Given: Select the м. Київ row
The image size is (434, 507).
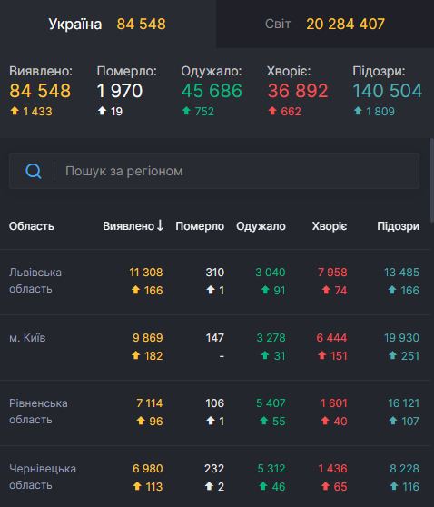Looking at the screenshot, I should [x=214, y=347].
